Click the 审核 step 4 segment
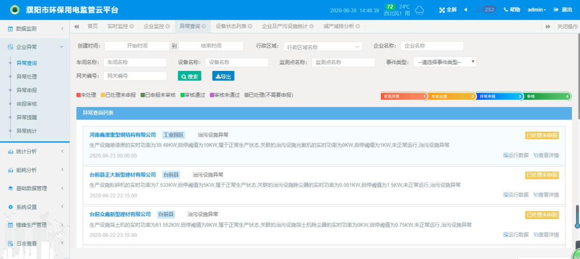 tap(547, 96)
